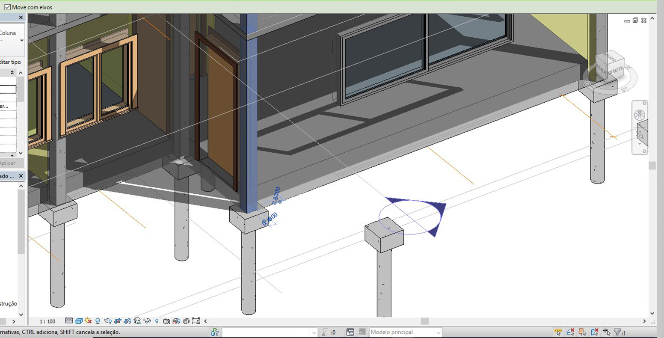
Task: Toggle the Sun Path icon
Action: [x=88, y=320]
